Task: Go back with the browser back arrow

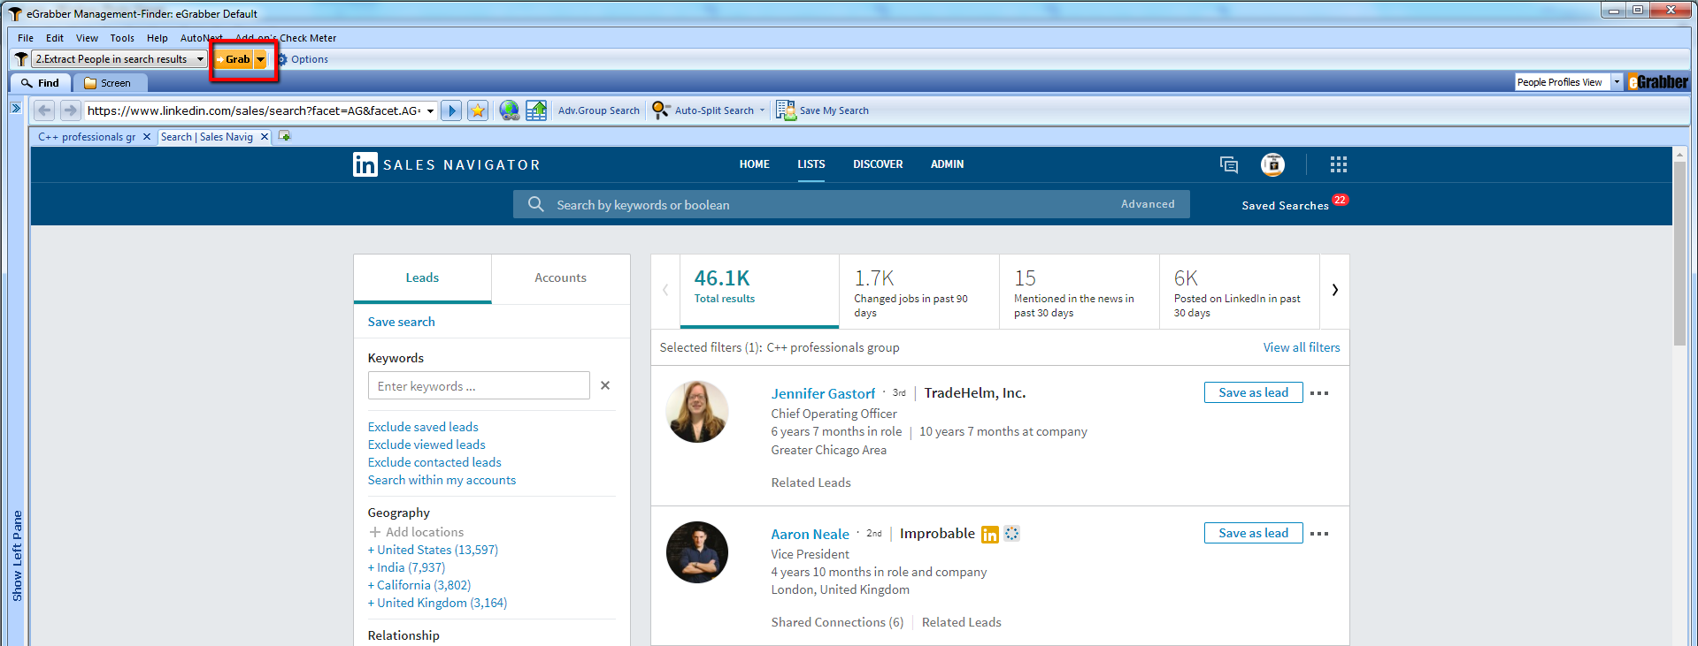Action: tap(44, 110)
